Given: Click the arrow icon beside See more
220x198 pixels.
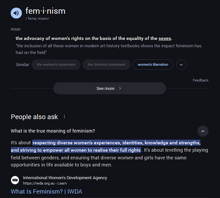Looking at the screenshot, I should pyautogui.click(x=120, y=88).
